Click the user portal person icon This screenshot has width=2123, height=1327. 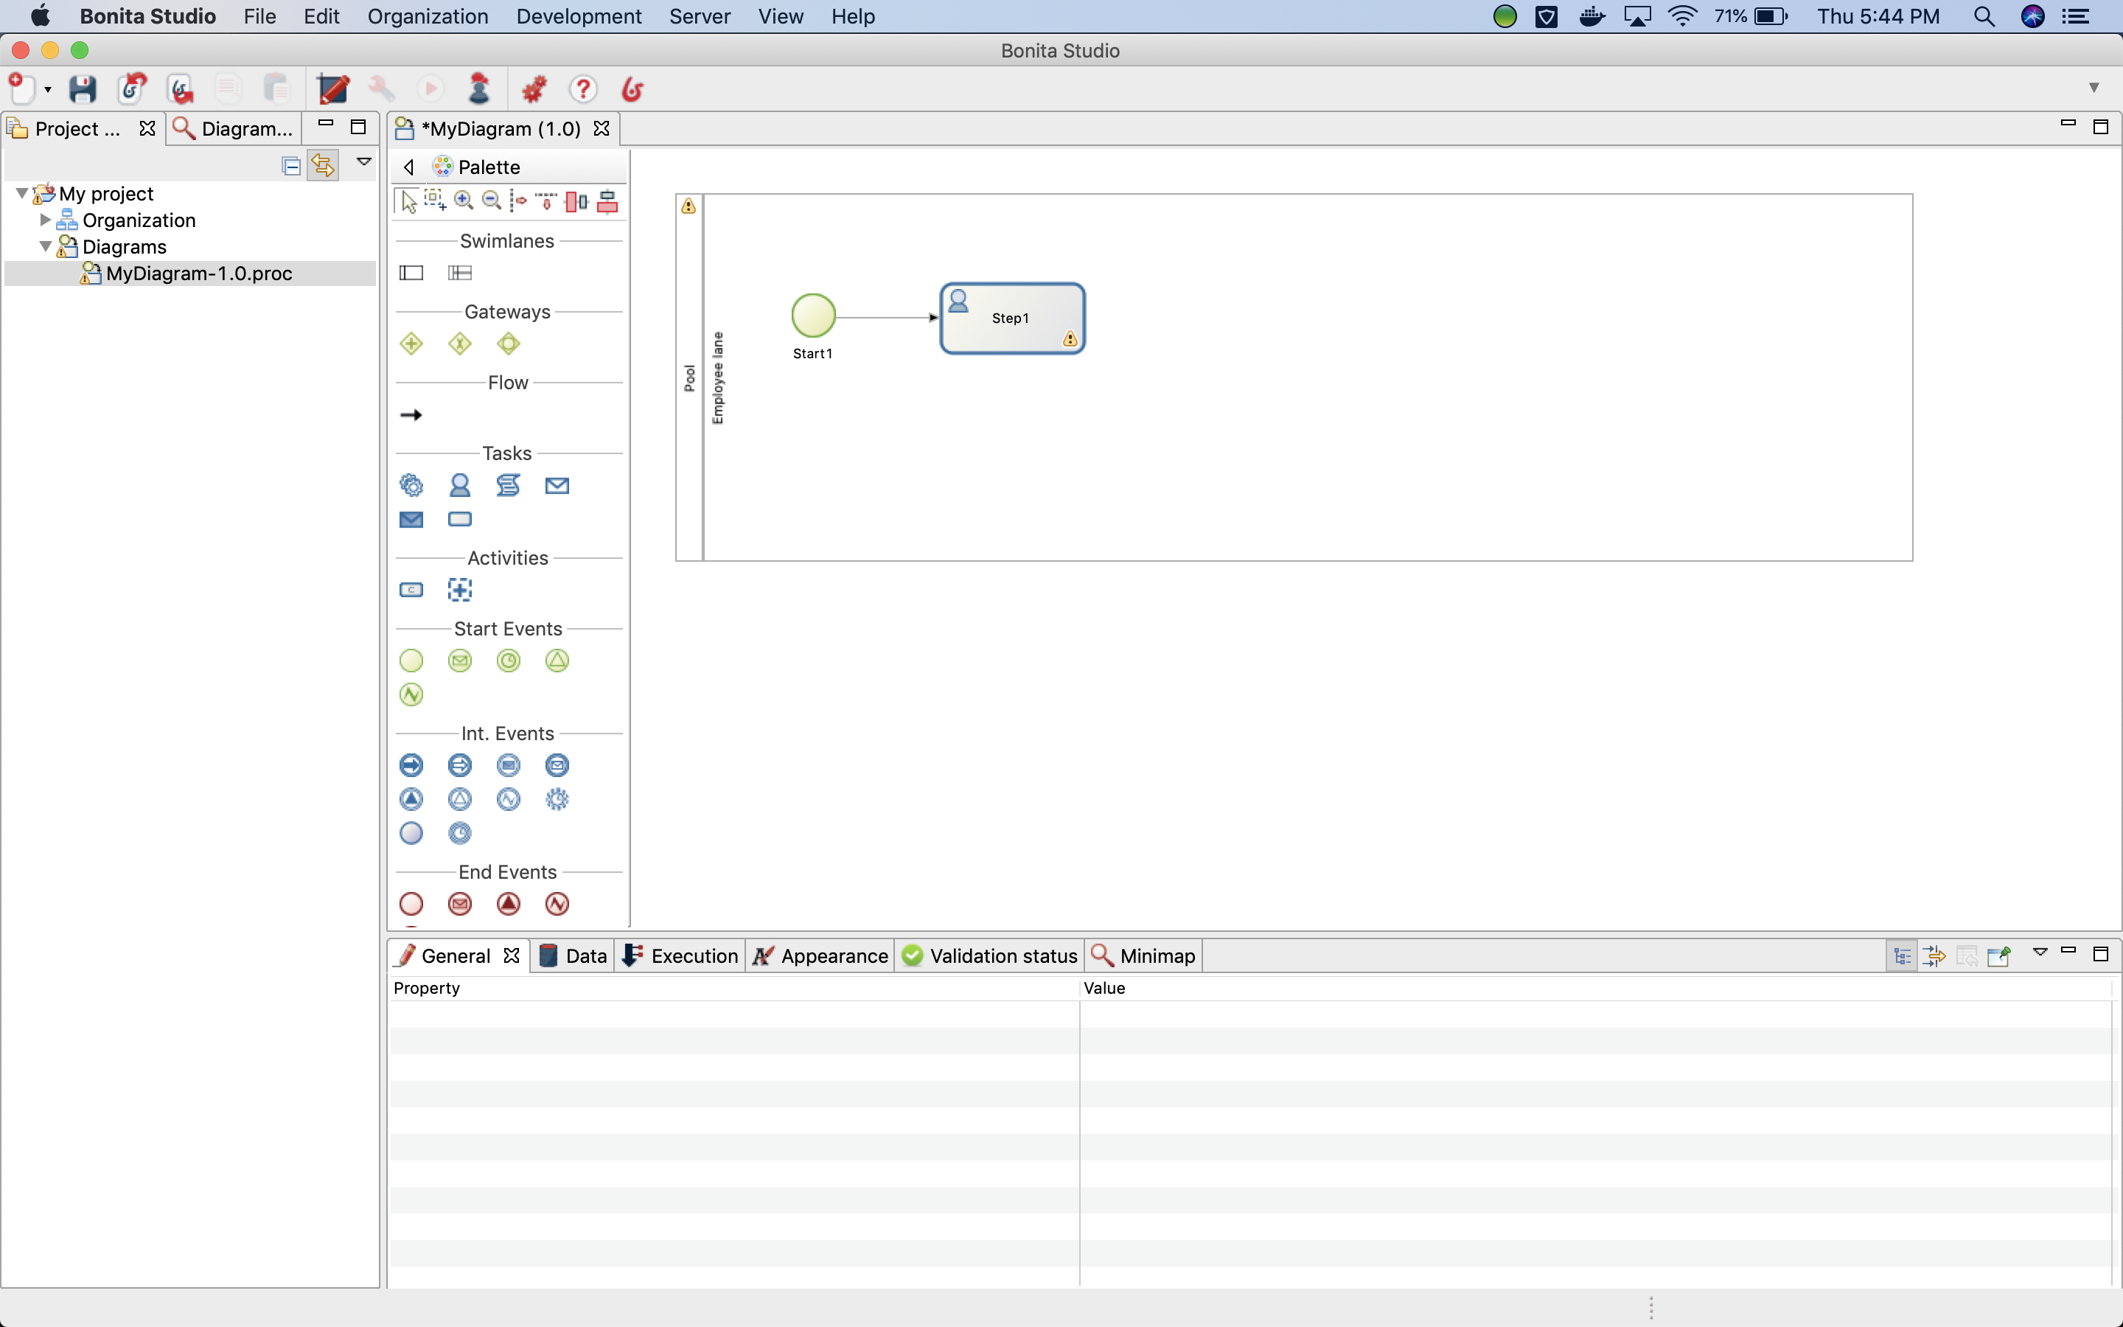[x=479, y=88]
